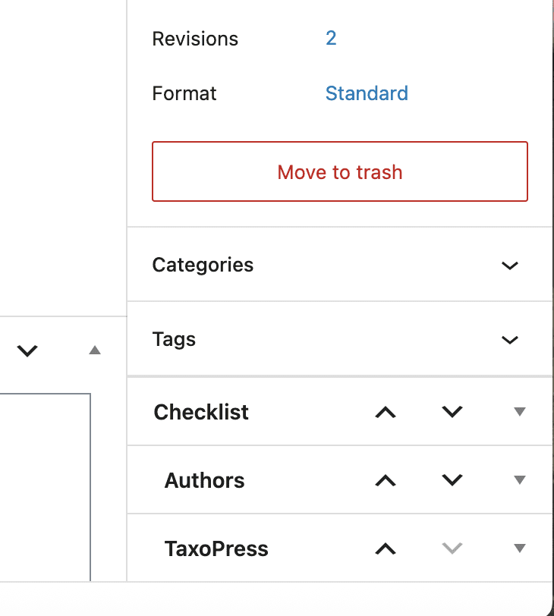Click the small gray up triangle on the left
The image size is (554, 616).
[94, 351]
